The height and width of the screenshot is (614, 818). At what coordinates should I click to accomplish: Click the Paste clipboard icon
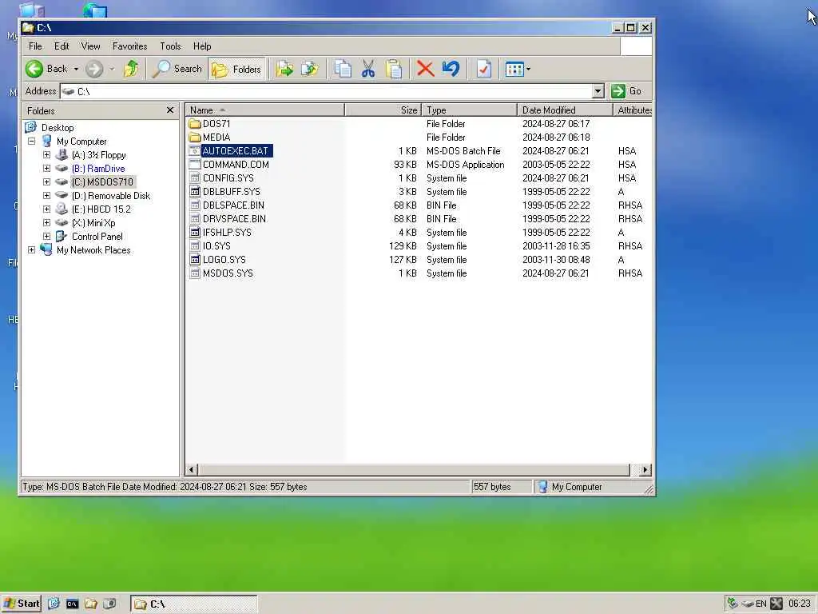(x=394, y=69)
